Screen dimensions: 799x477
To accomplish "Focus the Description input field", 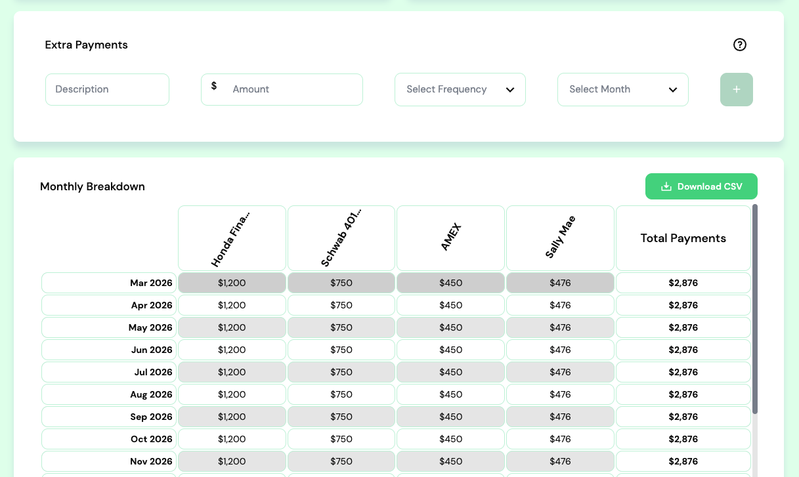I will coord(107,89).
